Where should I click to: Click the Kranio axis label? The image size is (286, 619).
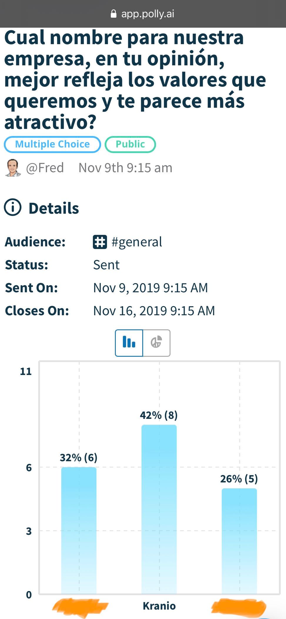tap(159, 606)
